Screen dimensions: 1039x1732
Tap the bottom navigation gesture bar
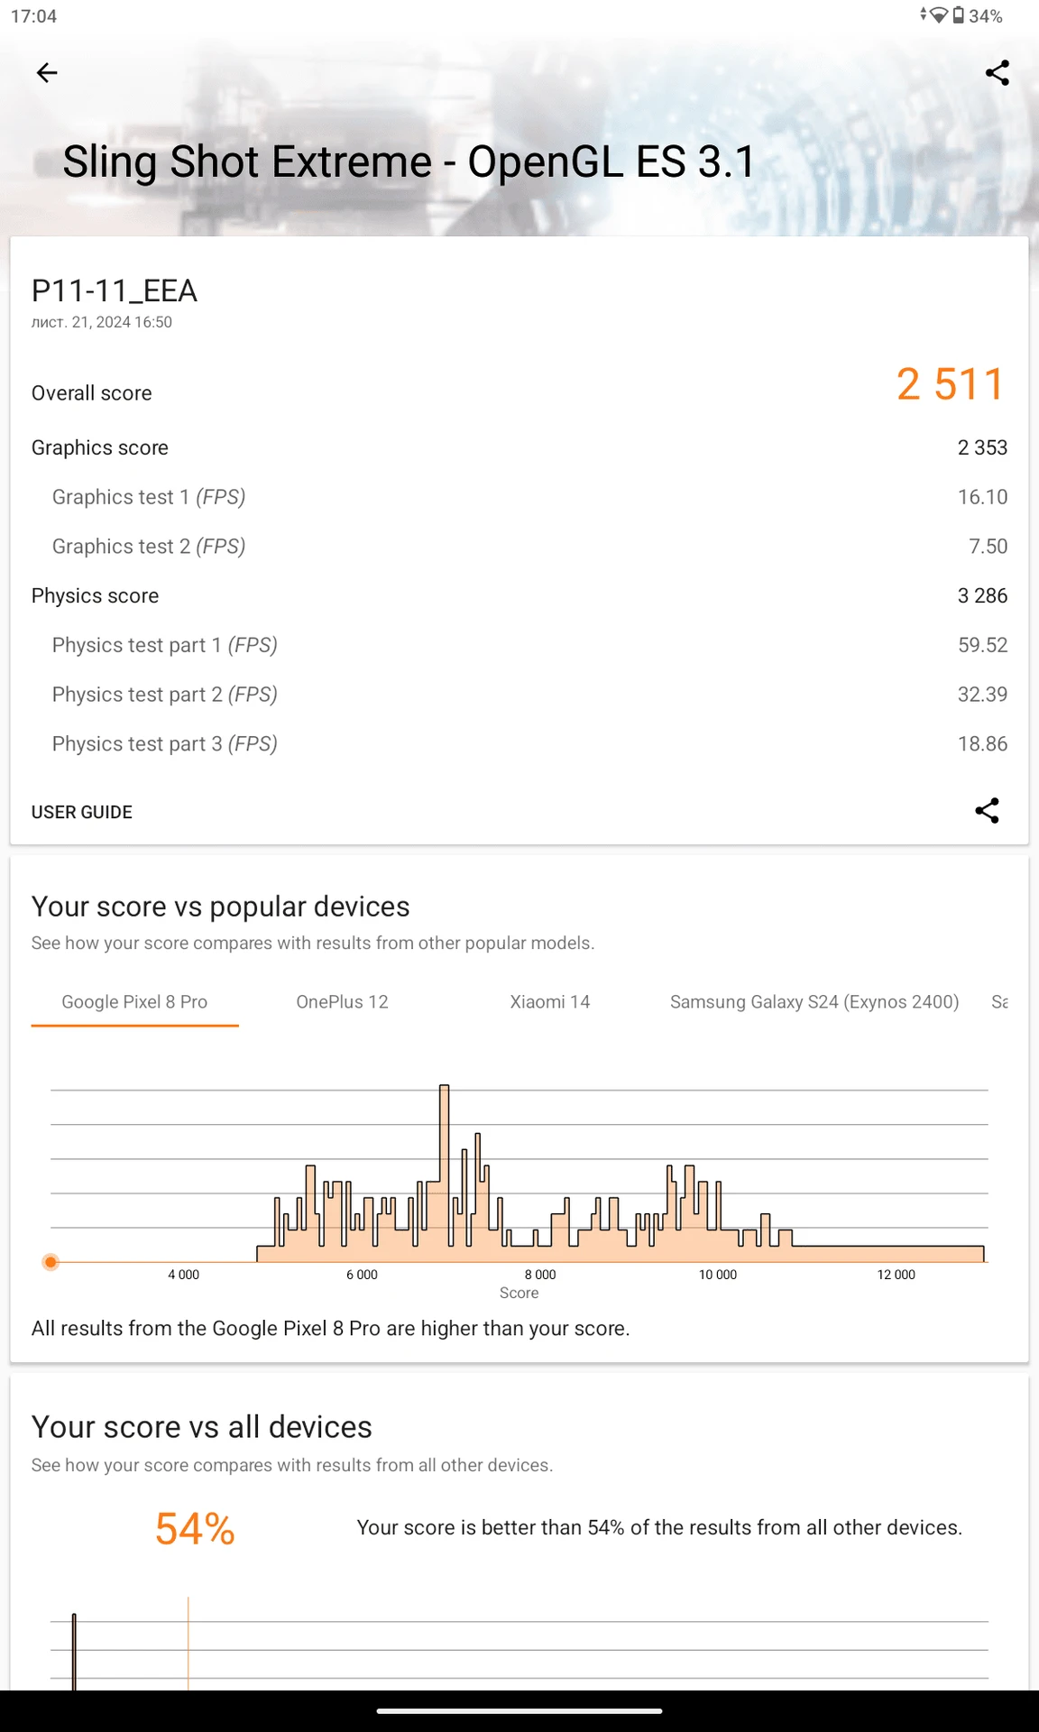(519, 1710)
